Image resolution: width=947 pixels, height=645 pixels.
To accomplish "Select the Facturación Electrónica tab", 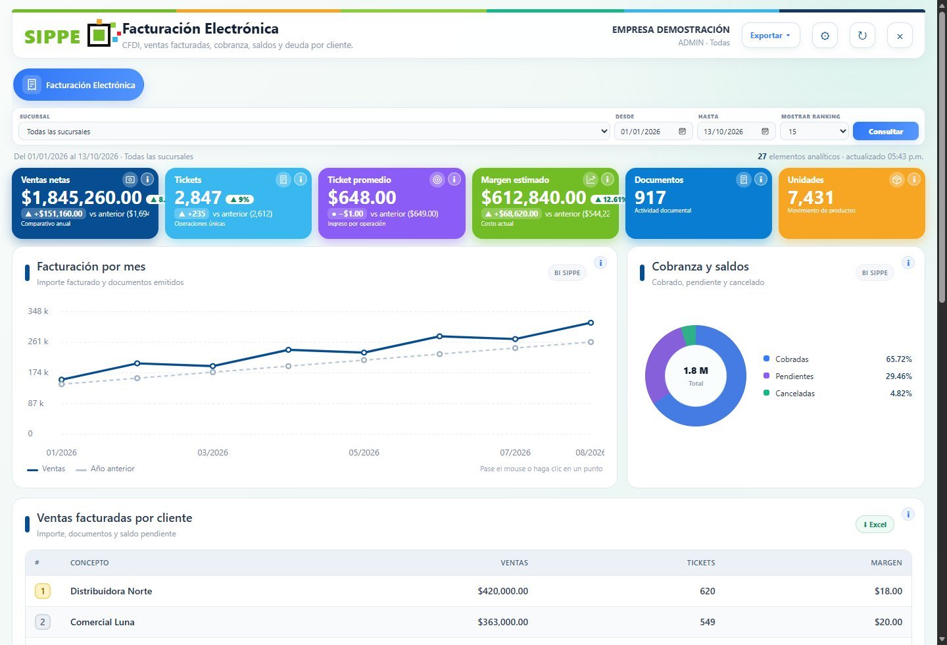I will point(78,85).
